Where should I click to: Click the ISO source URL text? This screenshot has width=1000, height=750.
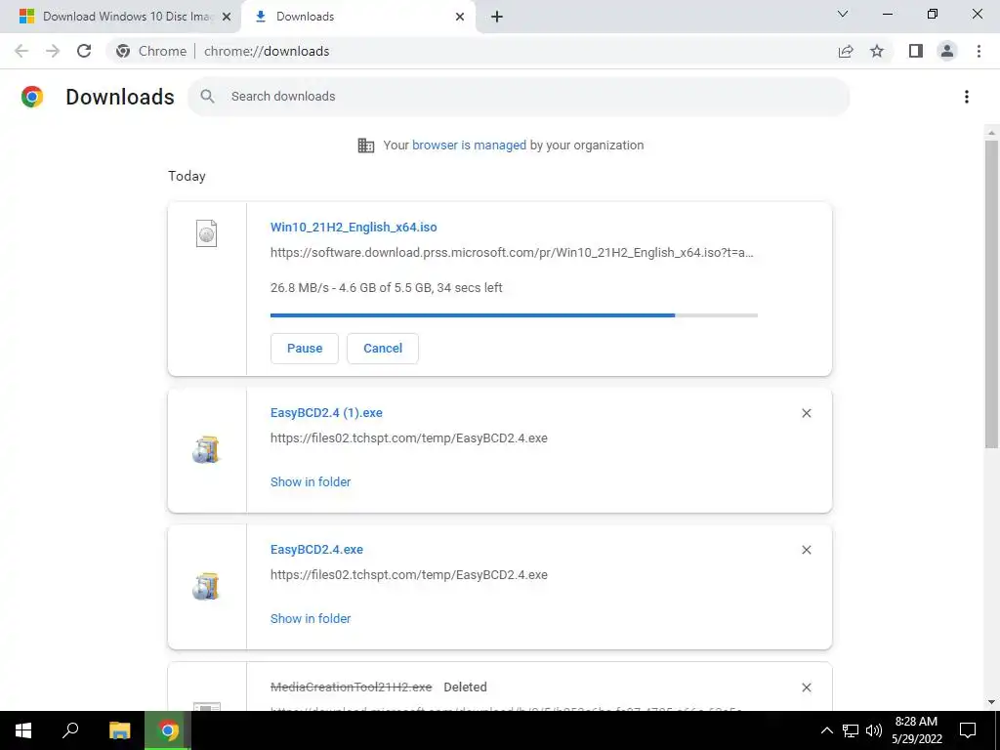pos(512,253)
